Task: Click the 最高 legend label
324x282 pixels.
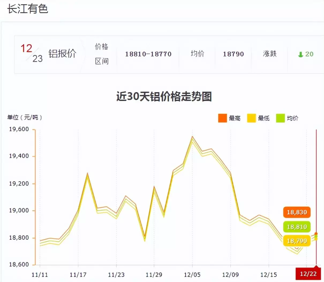Action: click(x=235, y=118)
